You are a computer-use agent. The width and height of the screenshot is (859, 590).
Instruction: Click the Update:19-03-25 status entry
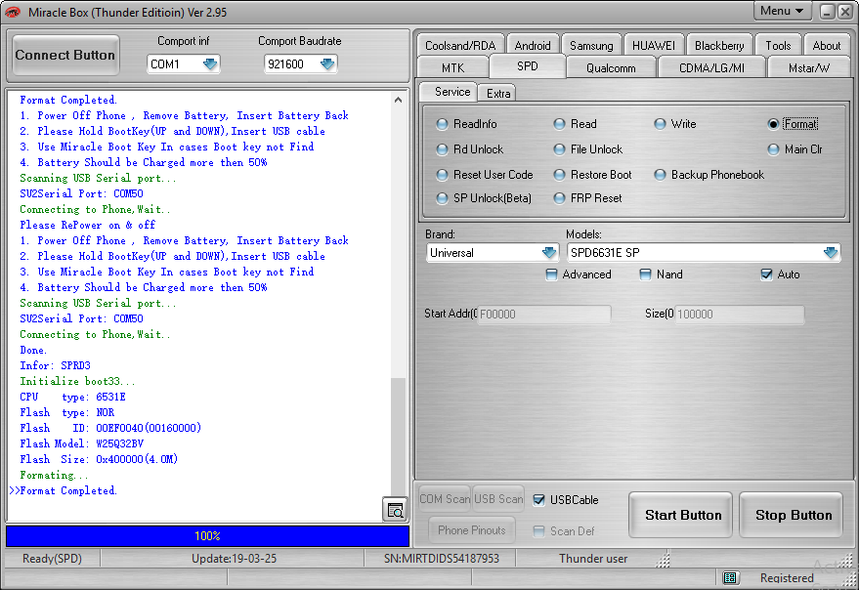(234, 559)
